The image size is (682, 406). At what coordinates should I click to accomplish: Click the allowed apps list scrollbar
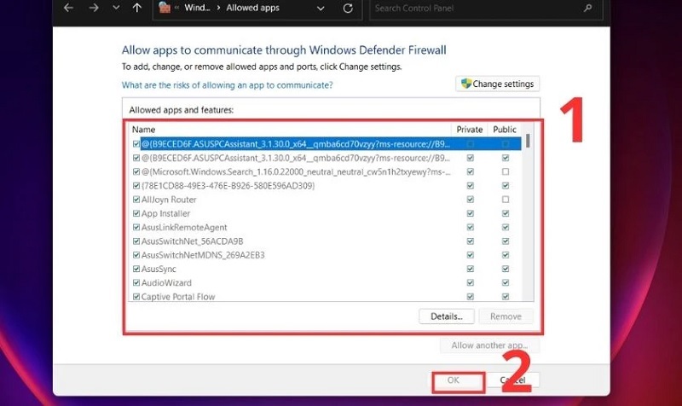(529, 213)
